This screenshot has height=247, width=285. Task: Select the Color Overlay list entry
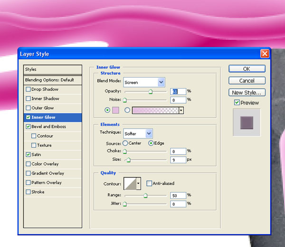tap(53, 164)
